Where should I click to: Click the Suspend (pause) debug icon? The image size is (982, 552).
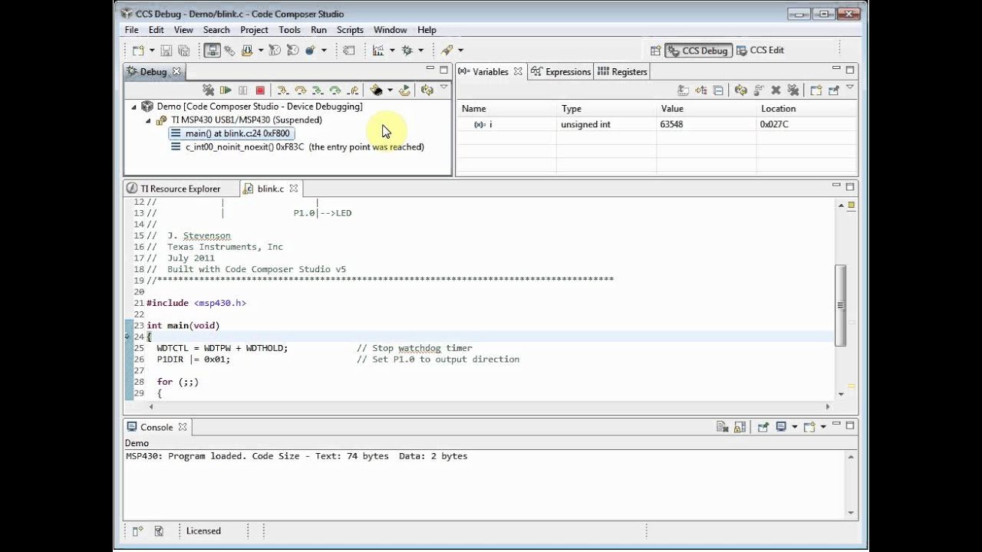[242, 90]
